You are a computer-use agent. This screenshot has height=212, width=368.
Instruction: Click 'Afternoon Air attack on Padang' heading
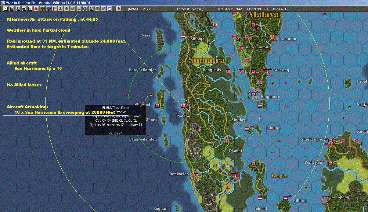point(52,19)
